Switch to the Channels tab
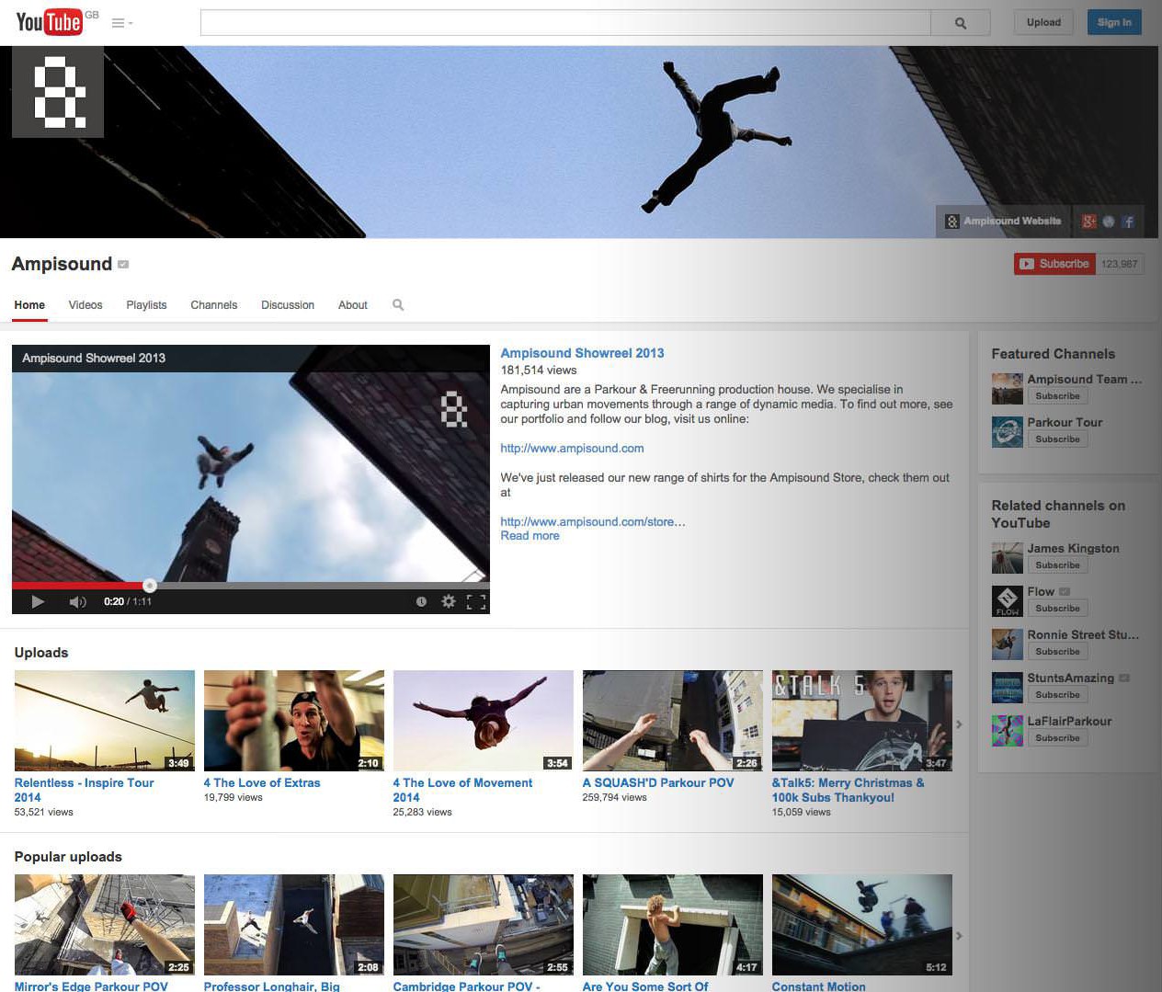This screenshot has width=1162, height=992. (x=213, y=305)
